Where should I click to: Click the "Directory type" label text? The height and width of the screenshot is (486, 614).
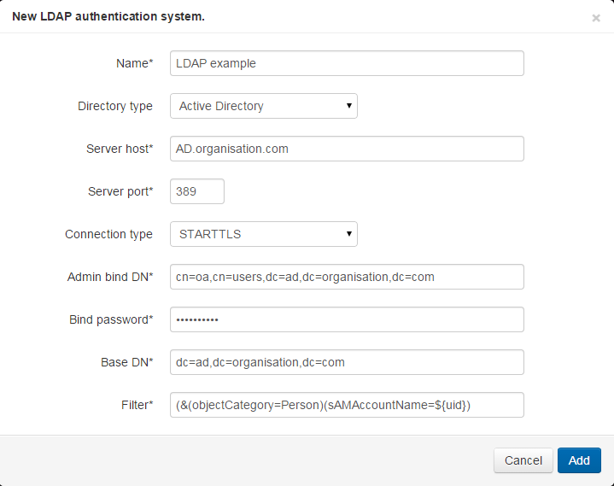pyautogui.click(x=115, y=106)
